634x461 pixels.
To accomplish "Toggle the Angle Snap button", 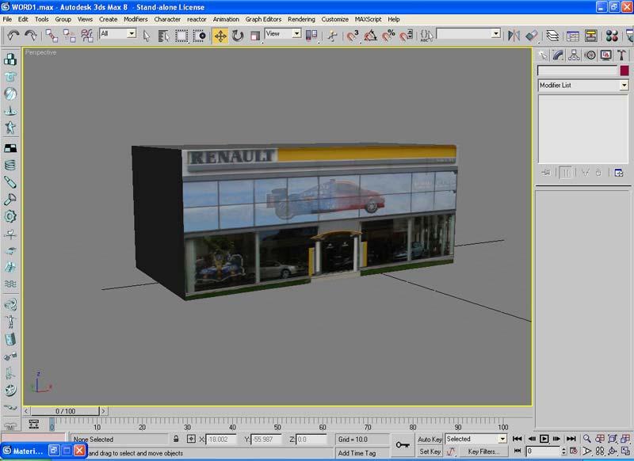I will click(370, 36).
